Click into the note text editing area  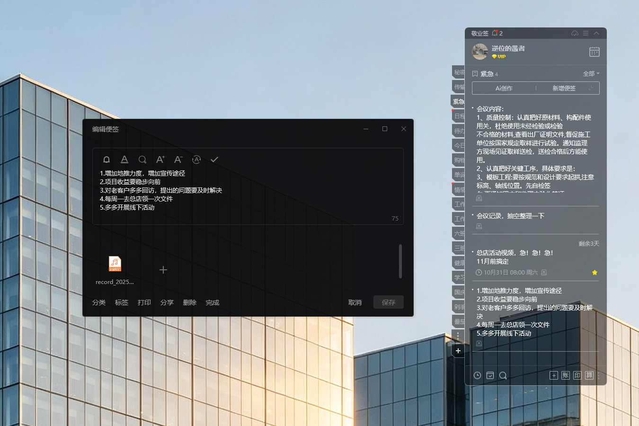[248, 190]
